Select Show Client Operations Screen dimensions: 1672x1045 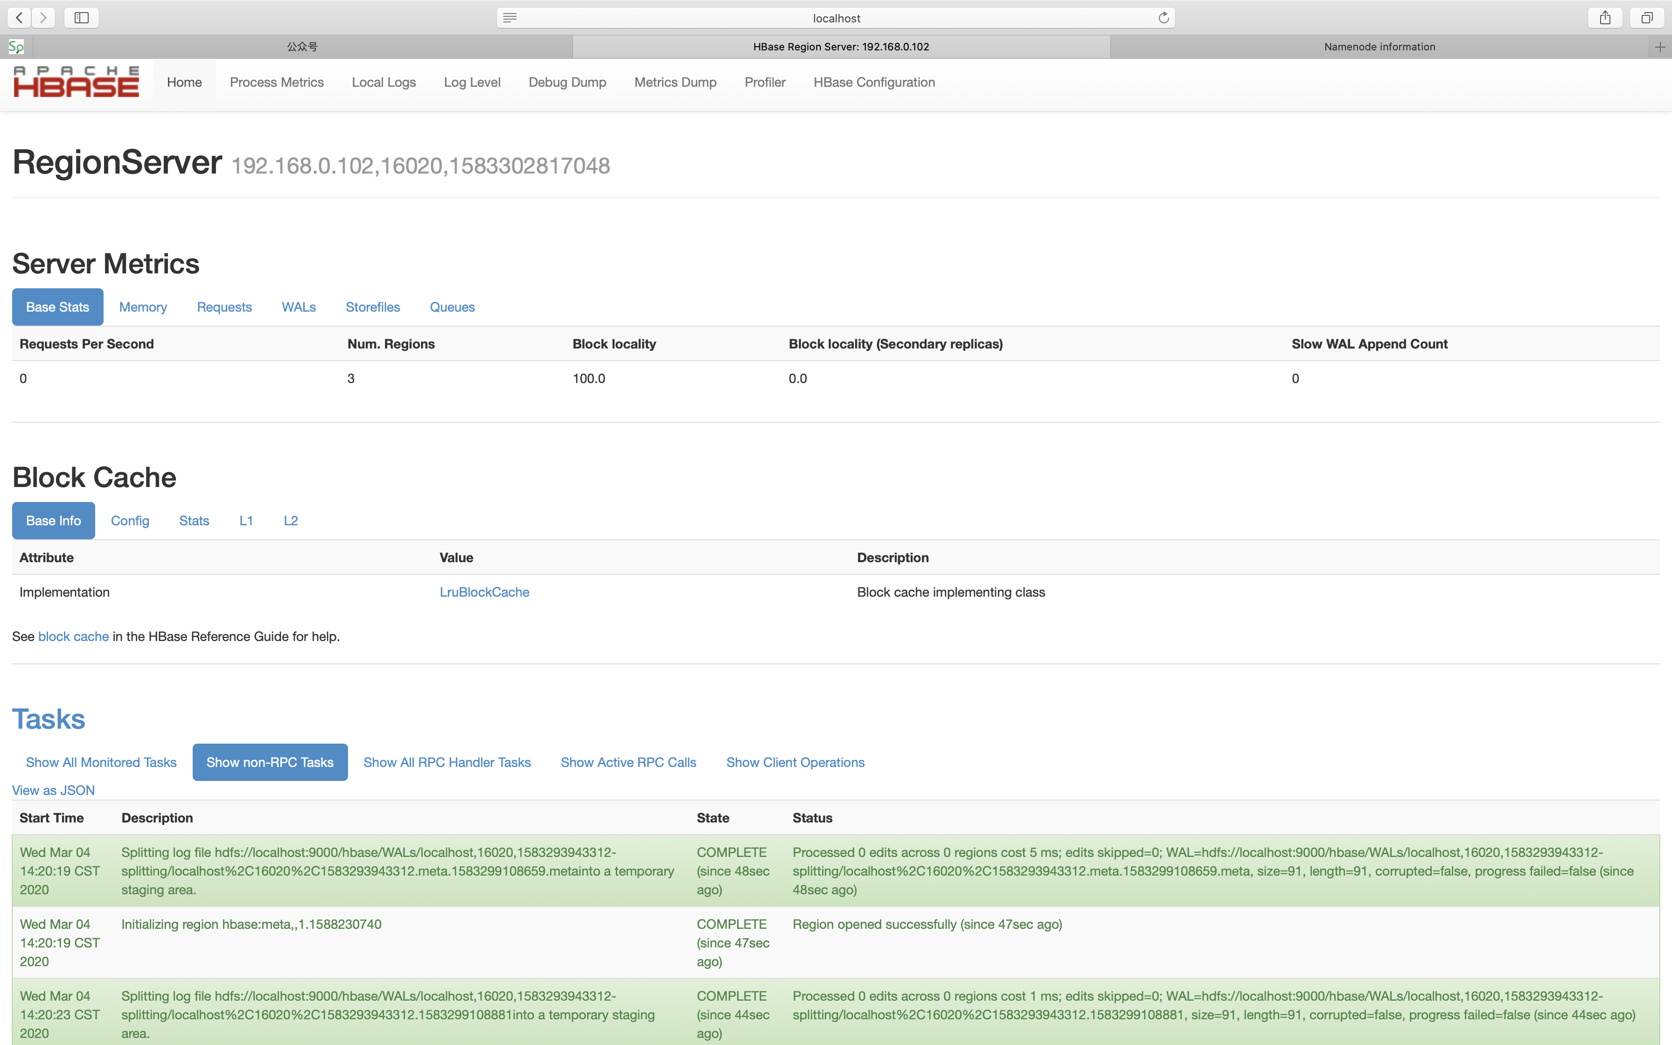[x=795, y=762]
